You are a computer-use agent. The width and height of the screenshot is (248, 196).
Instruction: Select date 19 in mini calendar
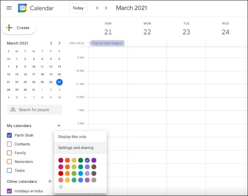[x=51, y=74]
